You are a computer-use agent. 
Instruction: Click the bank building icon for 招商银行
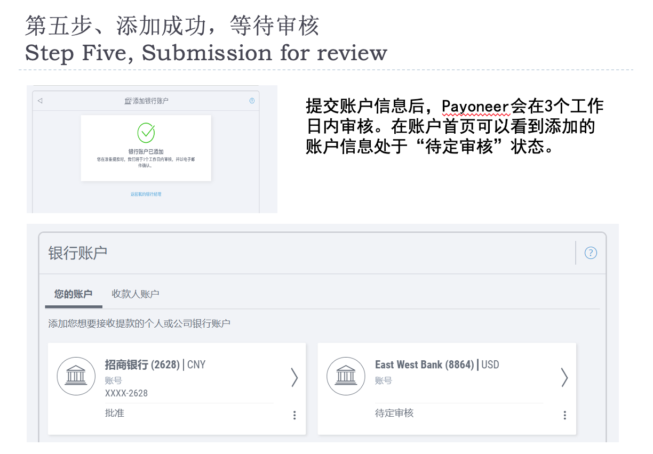pyautogui.click(x=76, y=376)
